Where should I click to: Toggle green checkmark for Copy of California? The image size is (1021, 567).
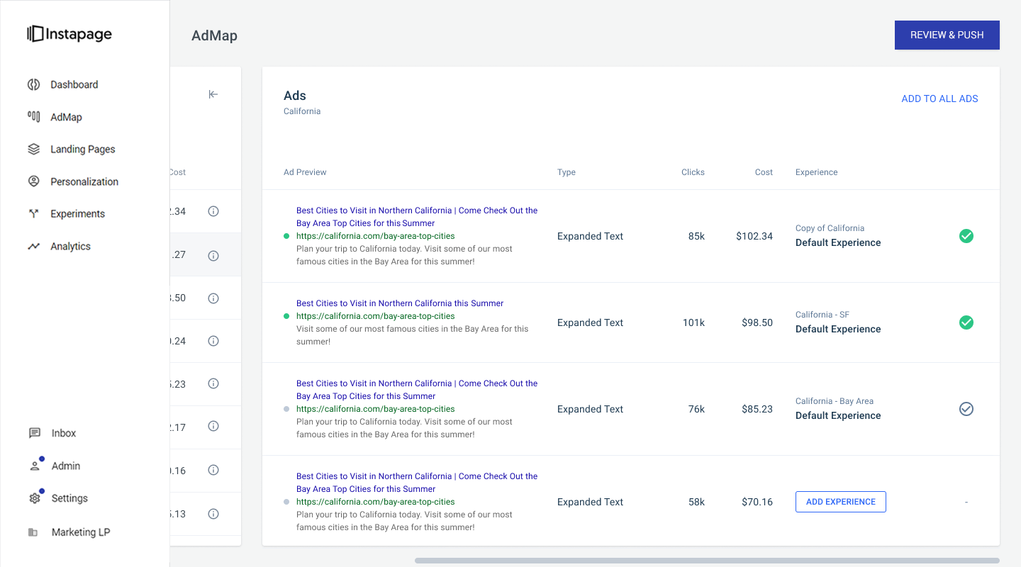point(966,236)
